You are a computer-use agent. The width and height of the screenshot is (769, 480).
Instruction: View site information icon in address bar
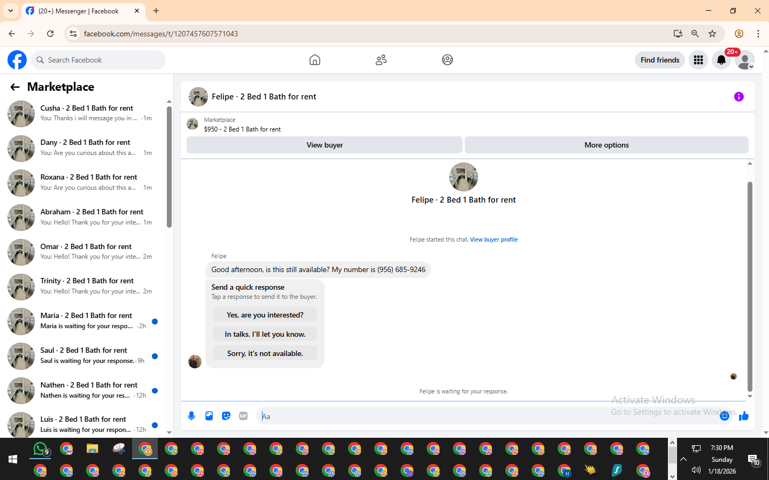(x=73, y=34)
